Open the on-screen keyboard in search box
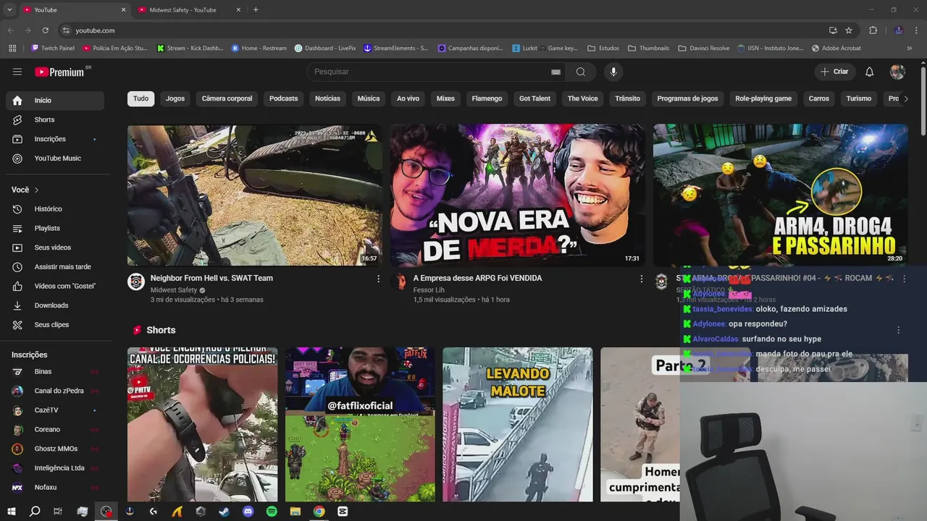The height and width of the screenshot is (521, 927). (555, 72)
